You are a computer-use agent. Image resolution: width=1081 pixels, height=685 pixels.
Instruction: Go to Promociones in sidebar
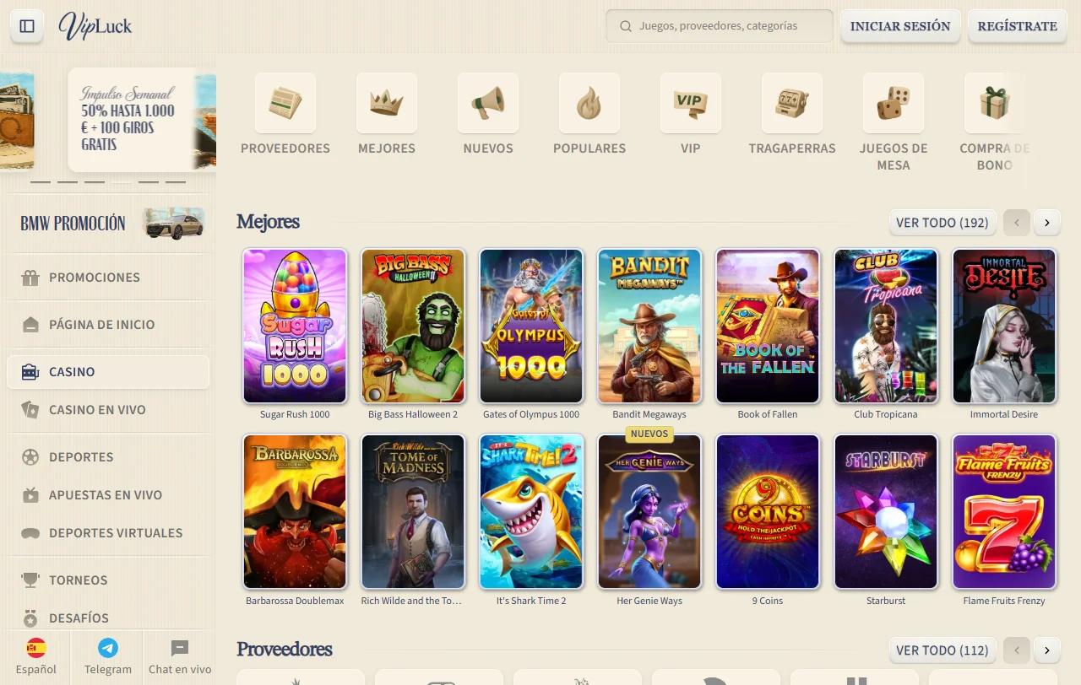(108, 278)
